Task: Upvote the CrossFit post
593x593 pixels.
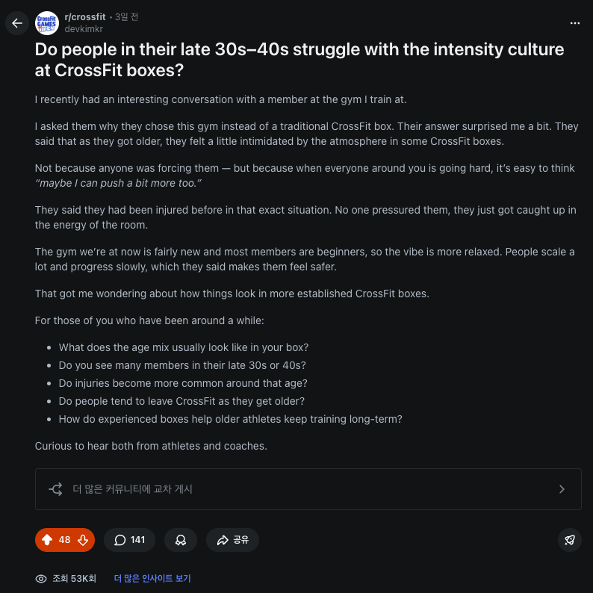Action: coord(47,540)
